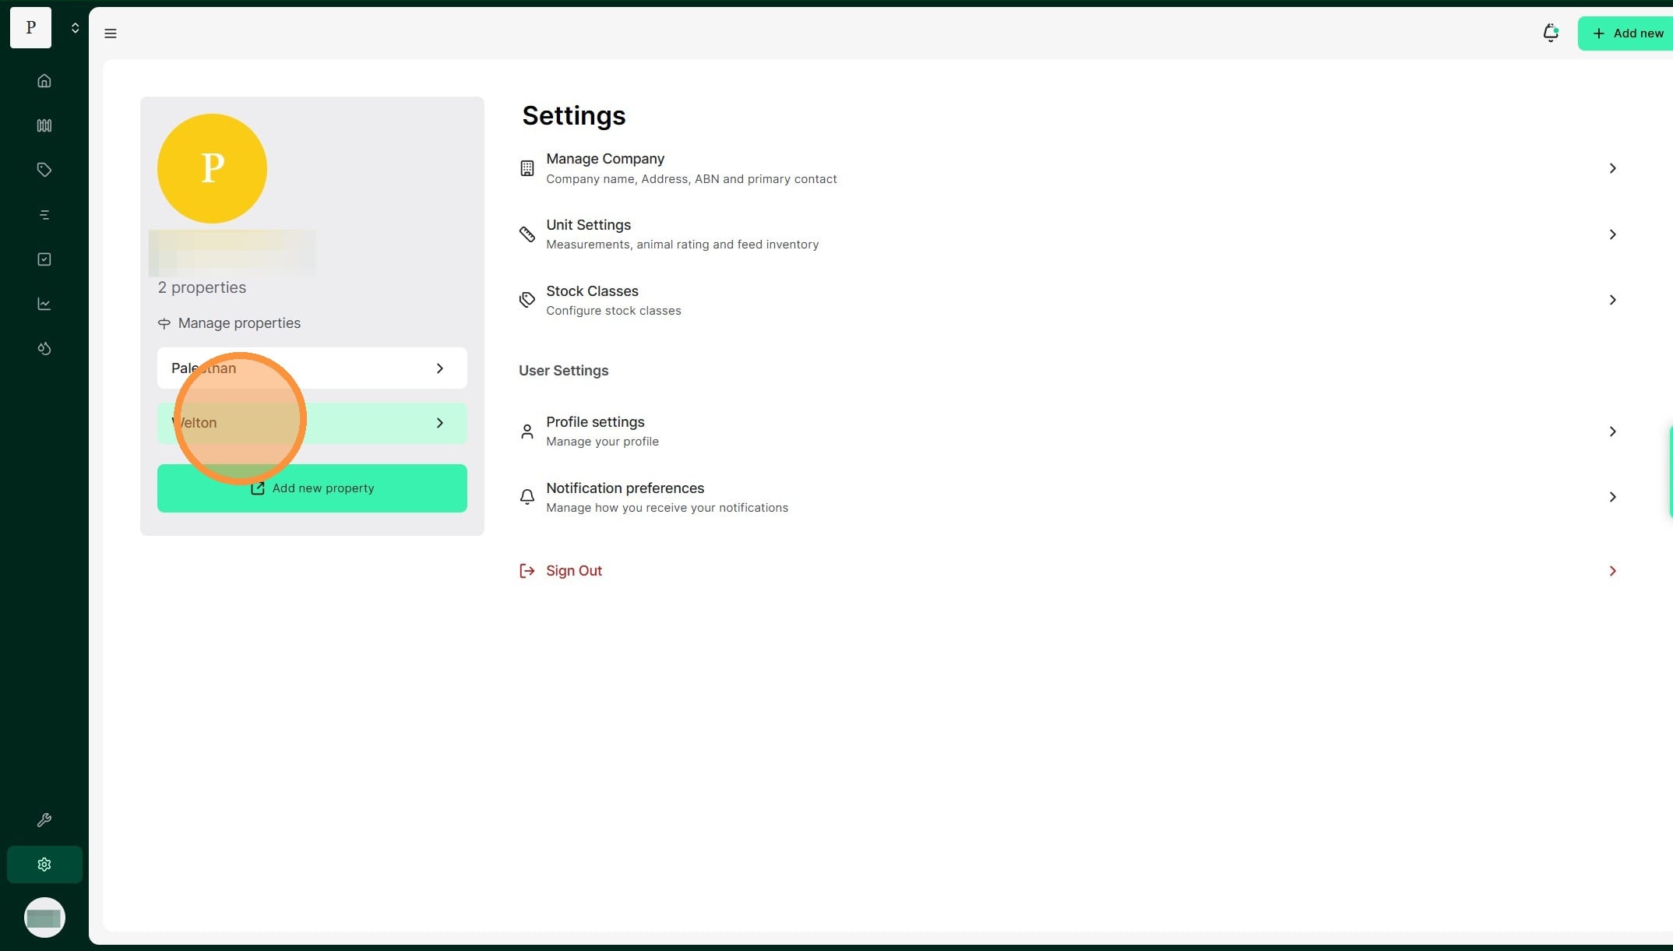Expand the Manage Company chevron

[1612, 168]
